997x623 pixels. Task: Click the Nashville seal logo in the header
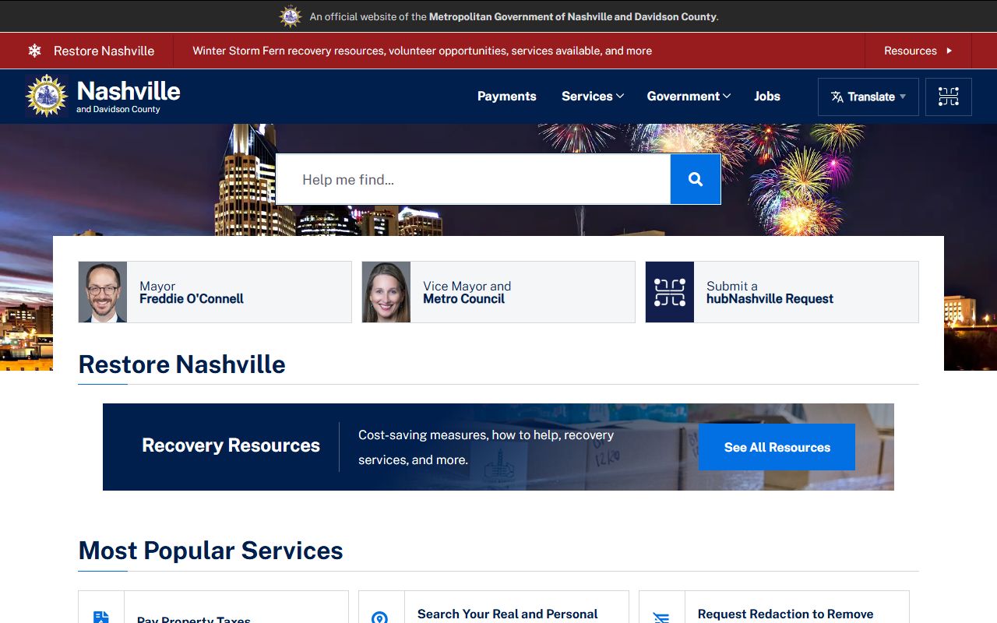pos(47,96)
